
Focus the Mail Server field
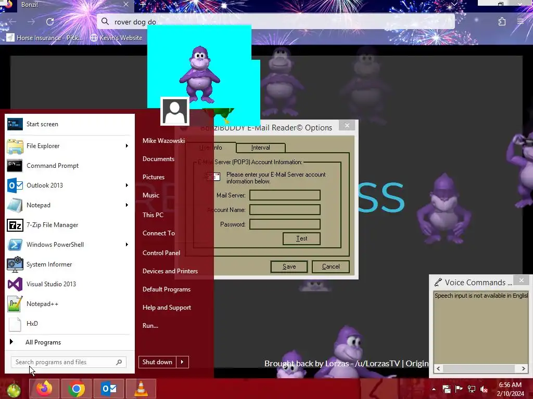click(285, 195)
